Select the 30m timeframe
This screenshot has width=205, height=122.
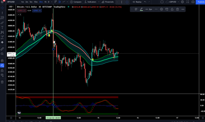[41, 2]
